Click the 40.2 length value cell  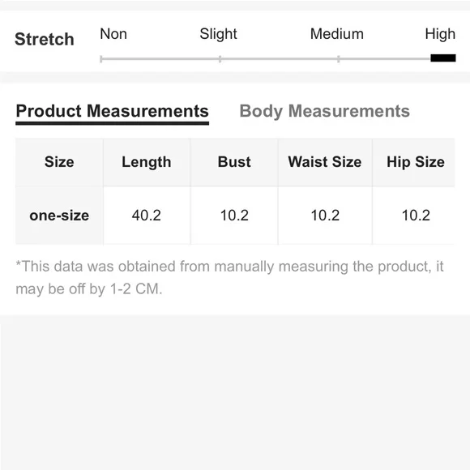(x=147, y=216)
